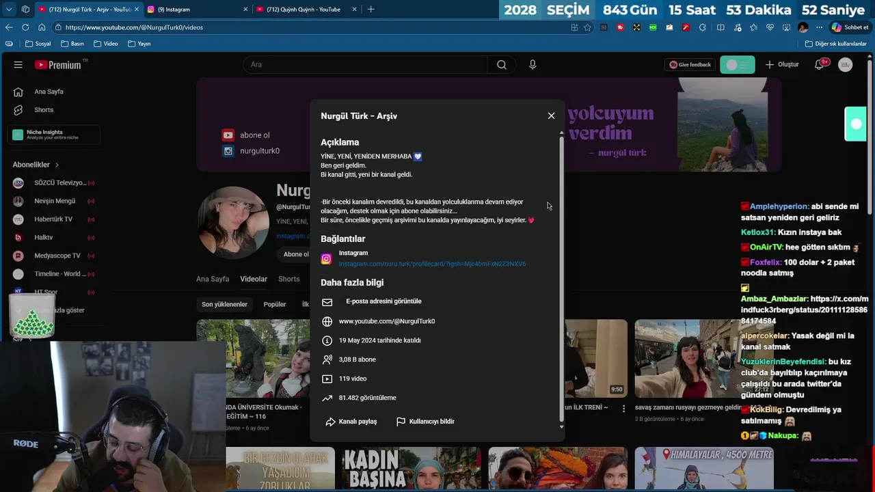Open the tab search dropdown arrow
The height and width of the screenshot is (492, 875).
[x=8, y=10]
